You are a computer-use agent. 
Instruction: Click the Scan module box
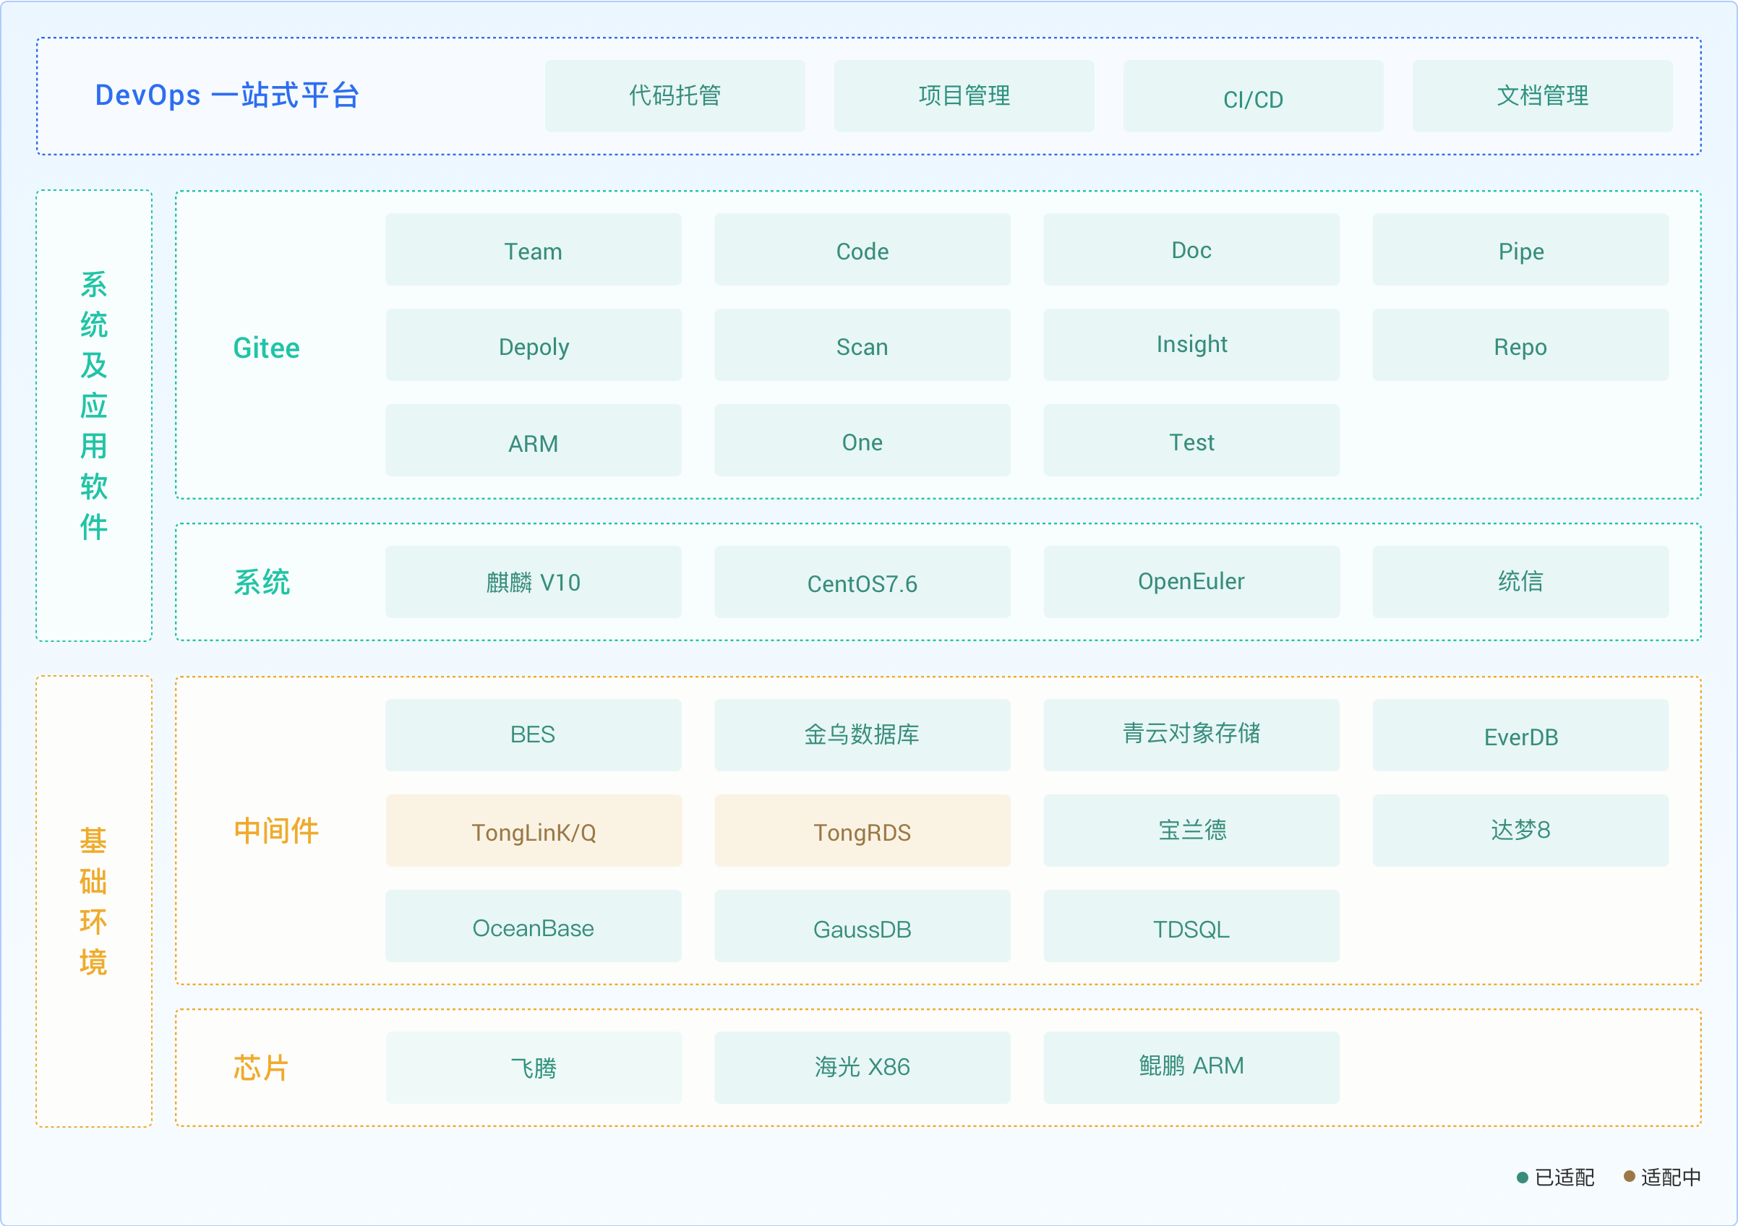click(x=862, y=345)
